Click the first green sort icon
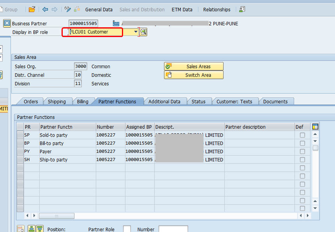Viewport: 335px width, 232px height. (x=32, y=229)
